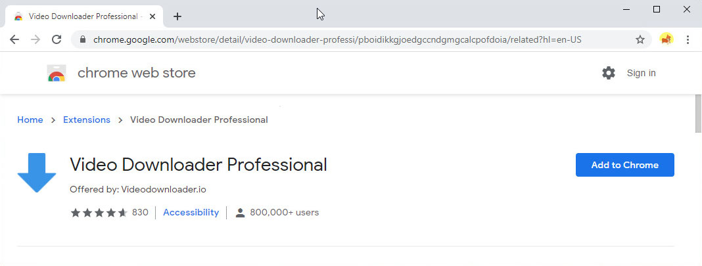
Task: Minimize the Chrome window
Action: [626, 9]
